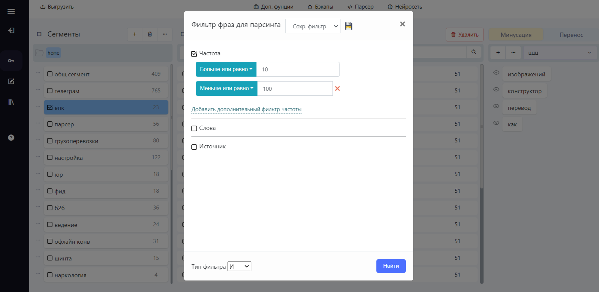599x292 pixels.
Task: Open help question mark icon in sidebar
Action: point(11,137)
